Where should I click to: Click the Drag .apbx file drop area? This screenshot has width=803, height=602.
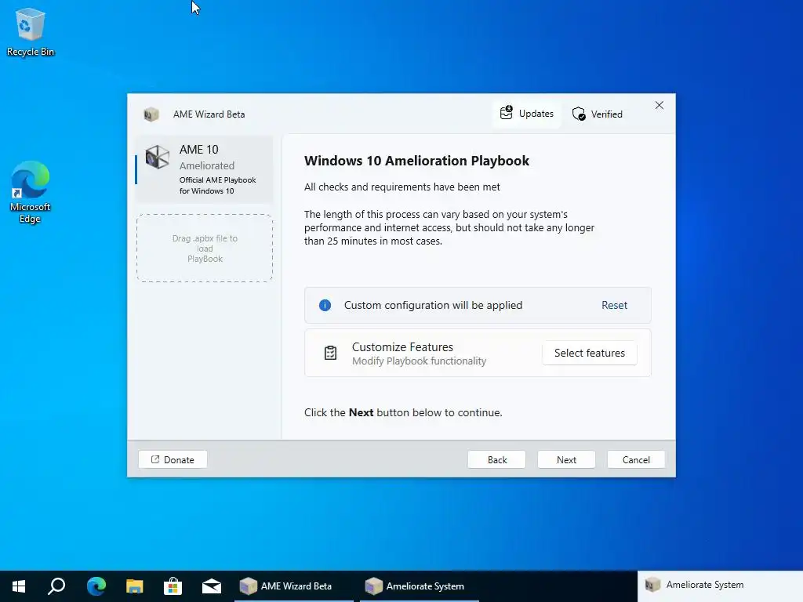pyautogui.click(x=205, y=248)
